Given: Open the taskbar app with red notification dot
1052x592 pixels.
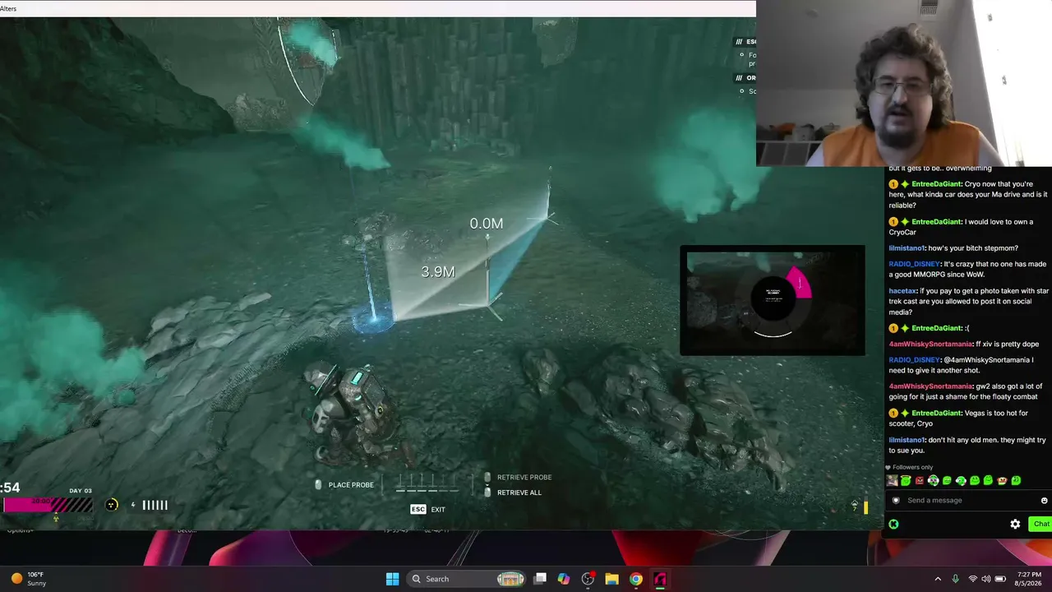Looking at the screenshot, I should pos(588,579).
